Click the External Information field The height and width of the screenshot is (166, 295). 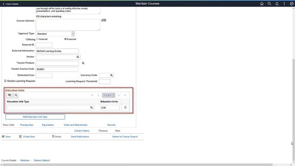(x=57, y=51)
